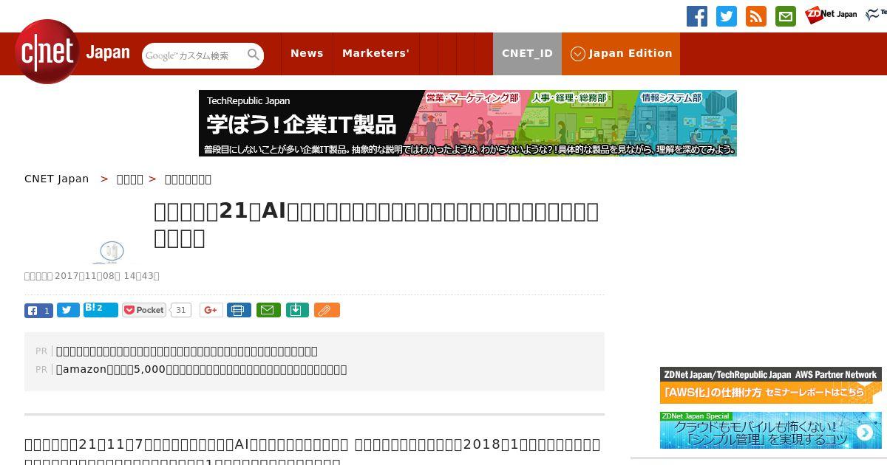Bookmark with Hatena B! button

[101, 310]
